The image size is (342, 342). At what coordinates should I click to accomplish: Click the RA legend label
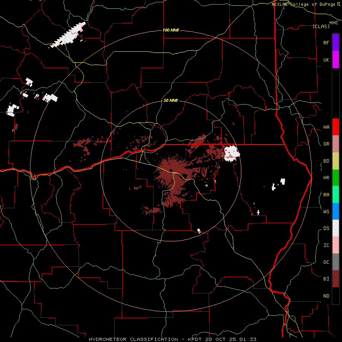tap(326, 195)
